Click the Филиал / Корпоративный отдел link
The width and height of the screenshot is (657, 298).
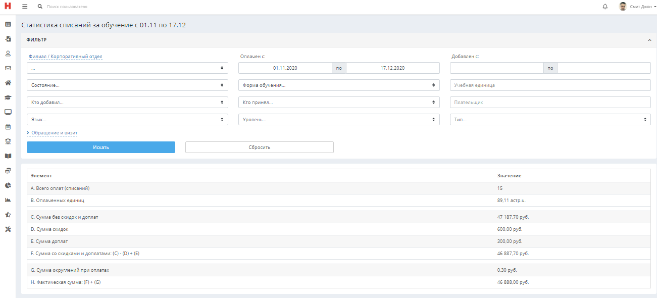pyautogui.click(x=65, y=57)
